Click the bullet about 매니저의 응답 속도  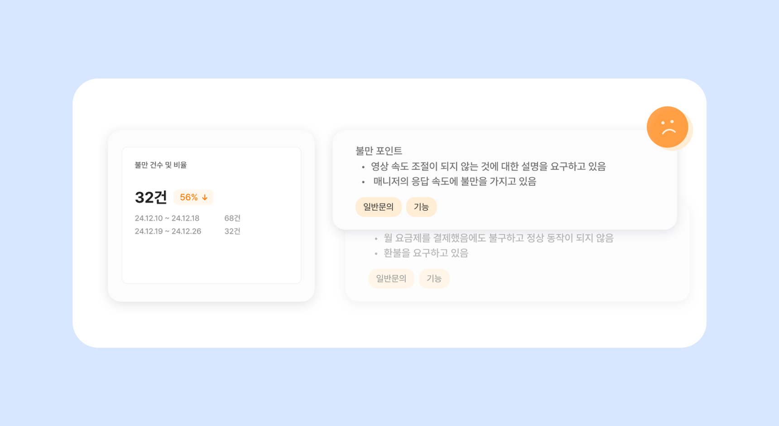point(455,182)
